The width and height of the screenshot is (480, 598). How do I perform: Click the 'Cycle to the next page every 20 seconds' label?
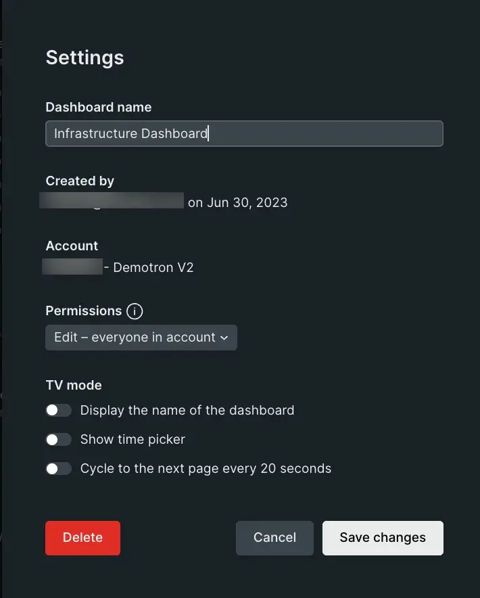click(x=206, y=468)
